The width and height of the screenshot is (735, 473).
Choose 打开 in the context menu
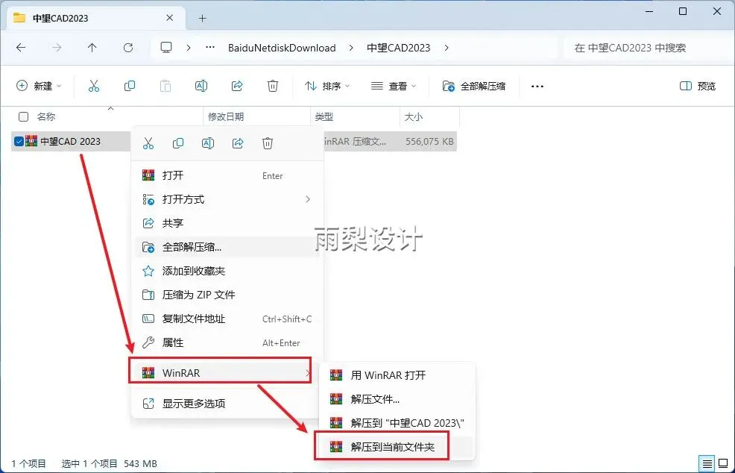click(227, 175)
